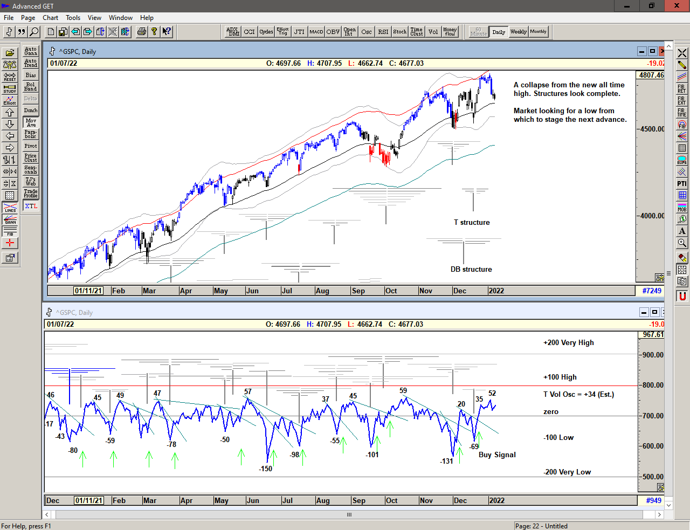Open the Chart menu
Viewport: 690px width, 530px height.
(x=50, y=18)
